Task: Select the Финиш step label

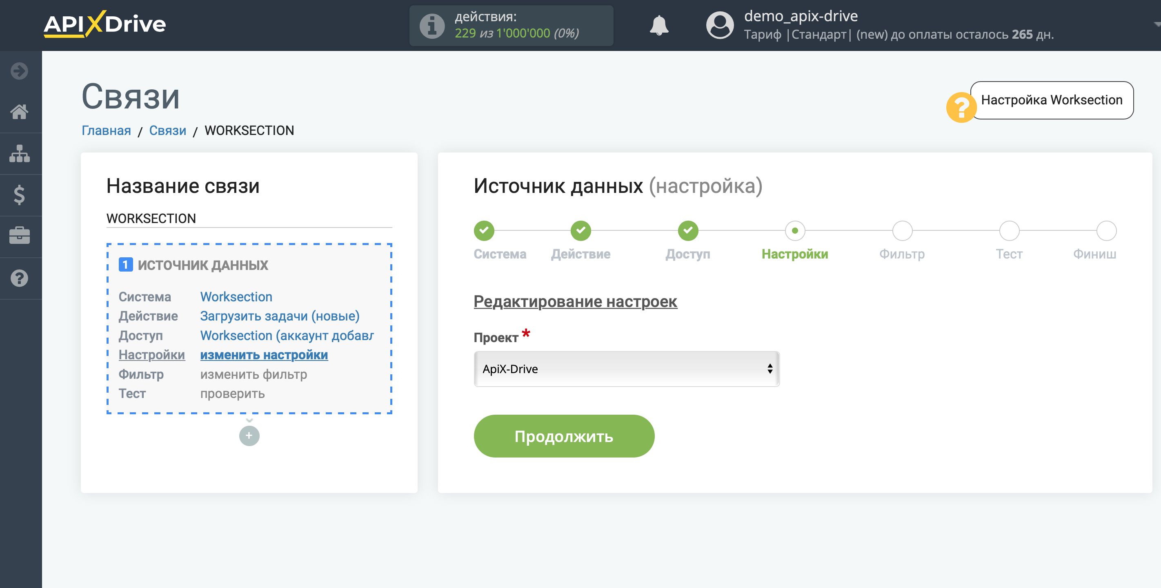Action: pos(1094,254)
